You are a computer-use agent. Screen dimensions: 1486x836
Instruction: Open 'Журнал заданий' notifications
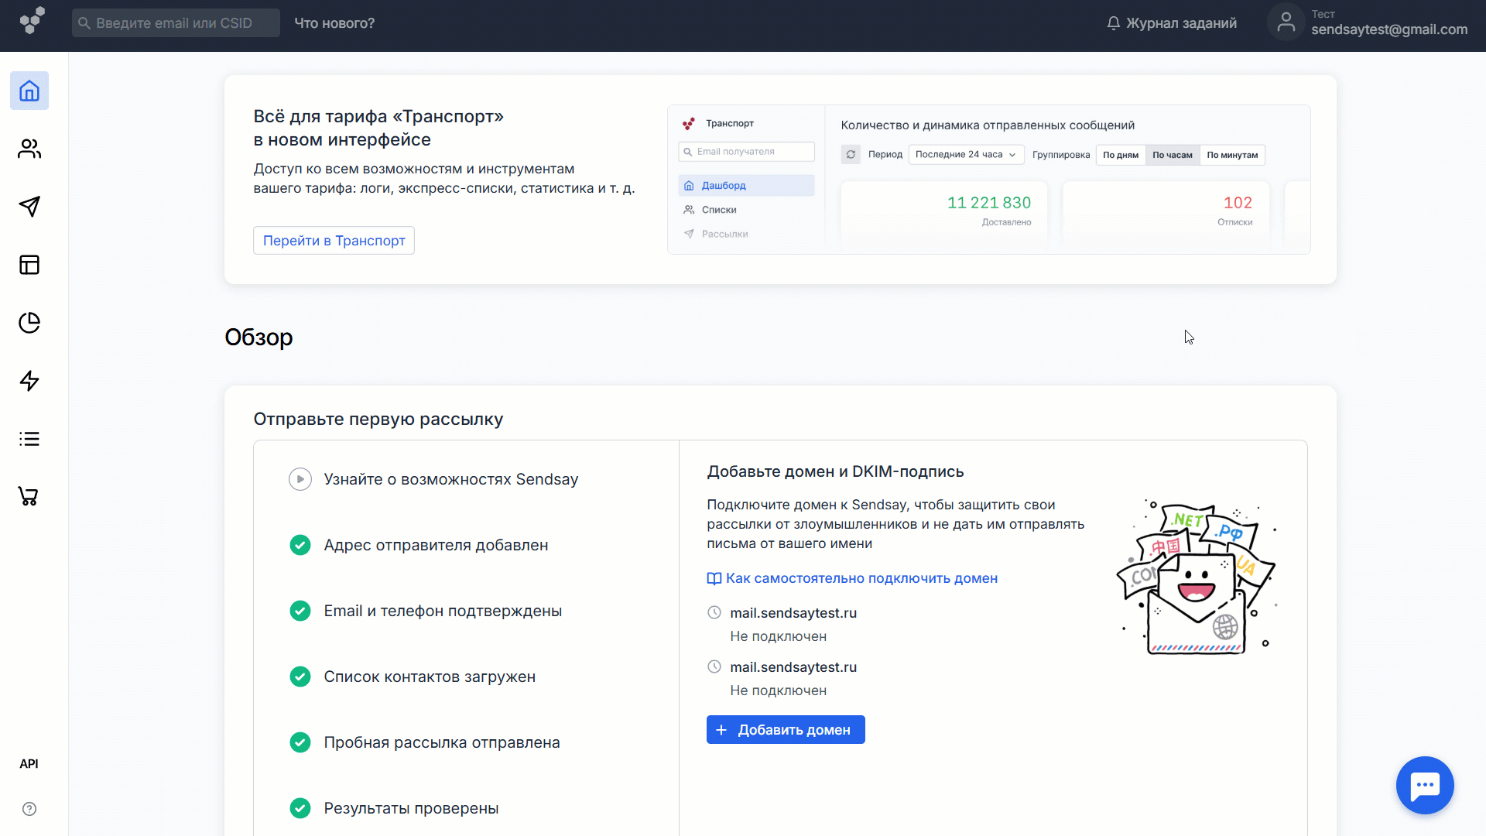tap(1172, 23)
